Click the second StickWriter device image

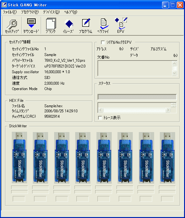40,158
